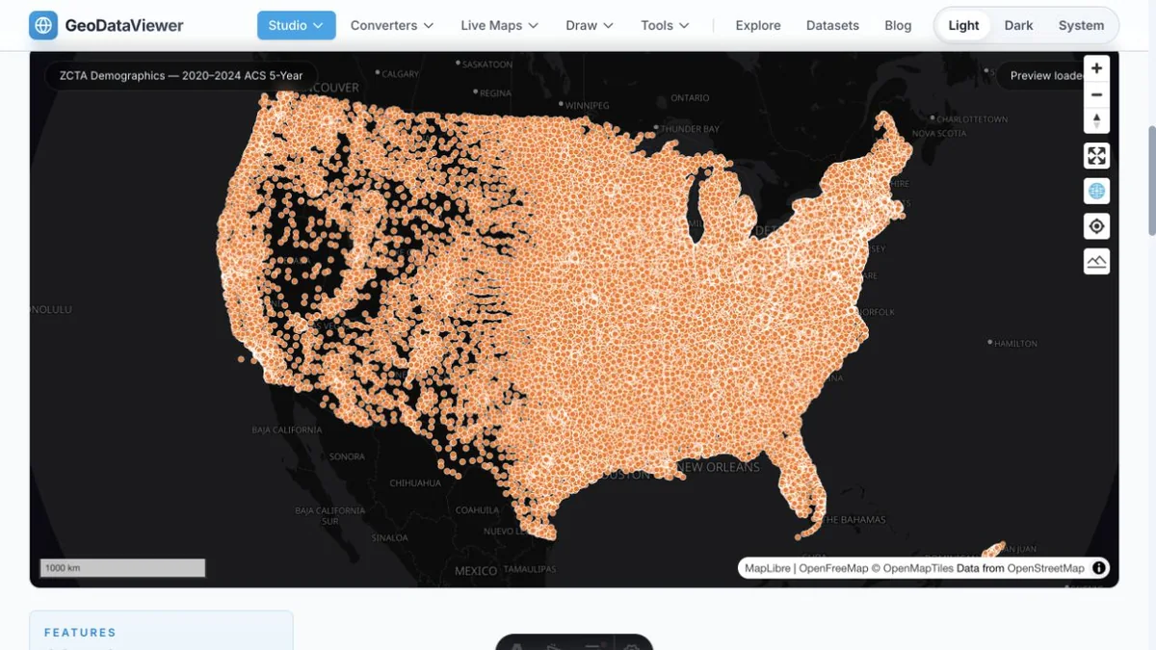The image size is (1156, 650).
Task: Zoom out of the map
Action: 1096,94
